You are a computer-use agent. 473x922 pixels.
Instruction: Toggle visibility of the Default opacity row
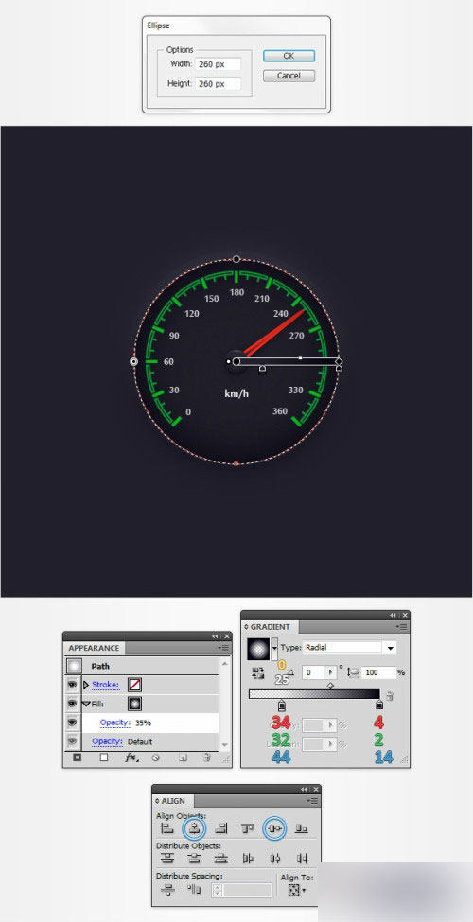72,741
